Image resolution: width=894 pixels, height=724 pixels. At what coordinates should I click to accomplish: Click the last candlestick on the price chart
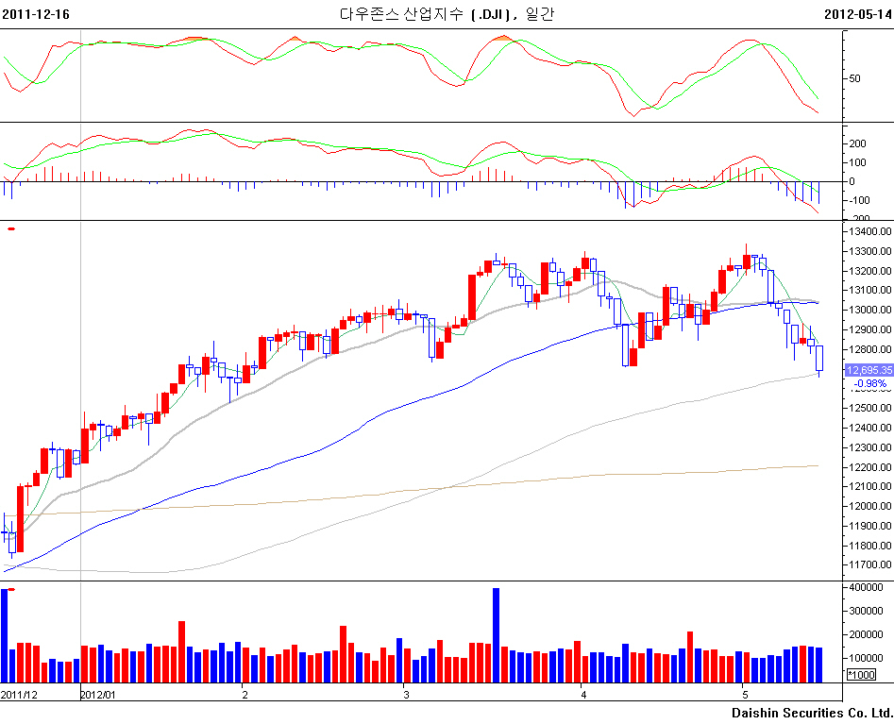pyautogui.click(x=818, y=360)
